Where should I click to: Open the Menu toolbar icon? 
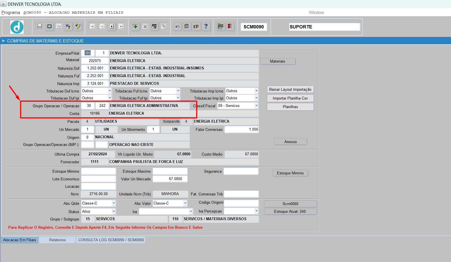tap(221, 26)
